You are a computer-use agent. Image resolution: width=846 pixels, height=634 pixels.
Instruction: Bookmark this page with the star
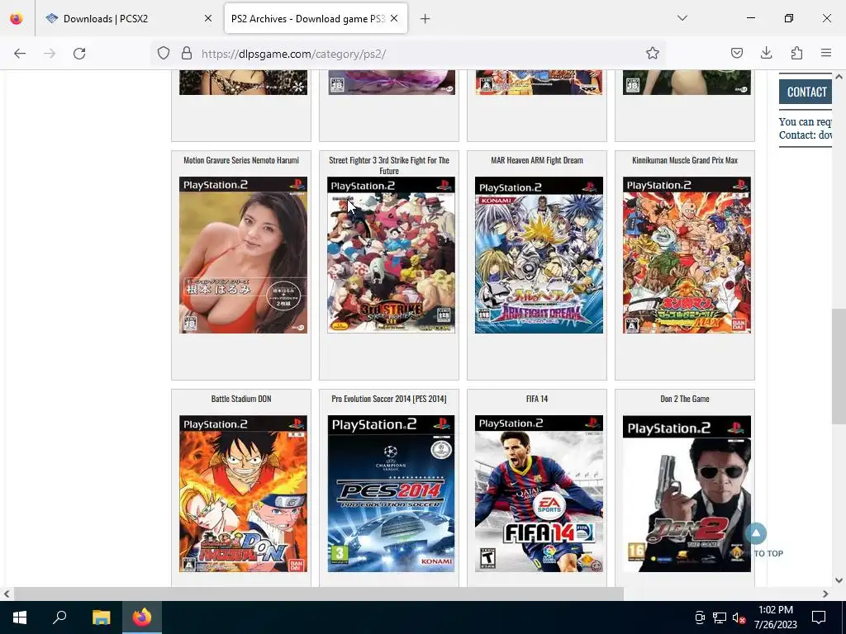653,53
